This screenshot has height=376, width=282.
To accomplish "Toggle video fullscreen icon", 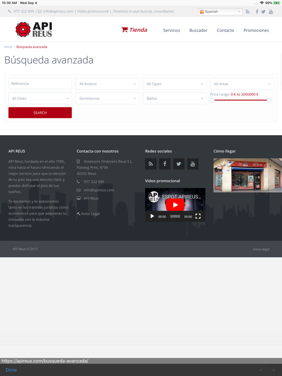I will tap(198, 216).
